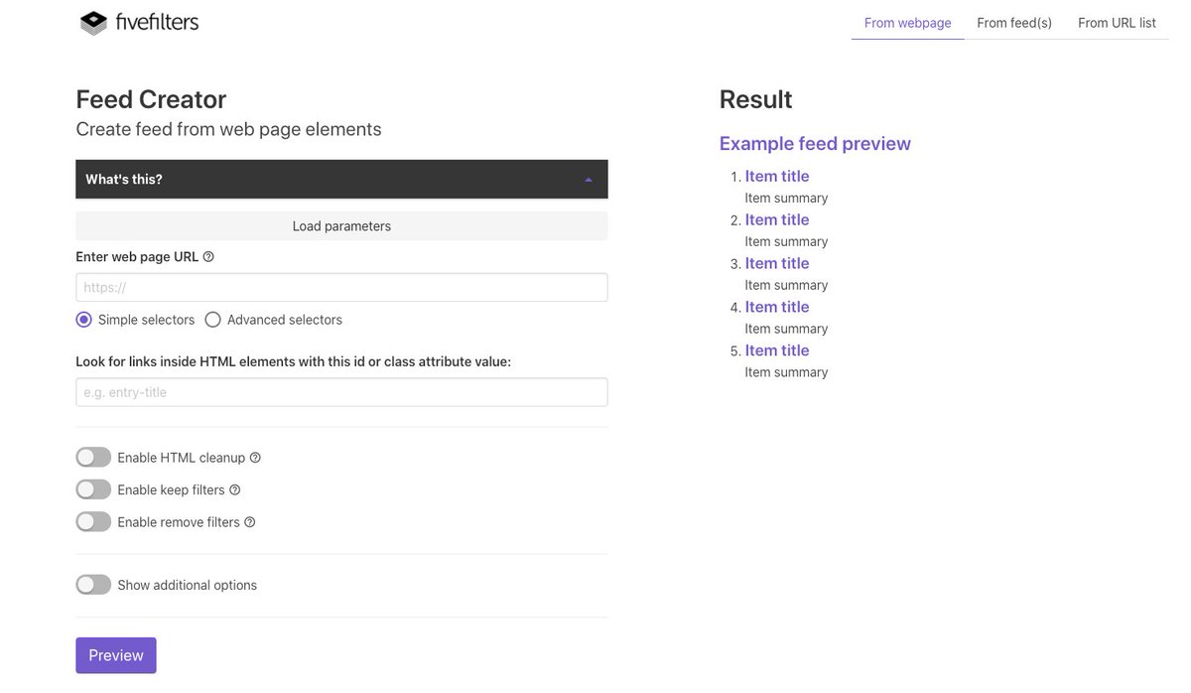Viewport: 1191px width, 693px height.
Task: Switch to the From feed(s) tab
Action: click(1014, 21)
